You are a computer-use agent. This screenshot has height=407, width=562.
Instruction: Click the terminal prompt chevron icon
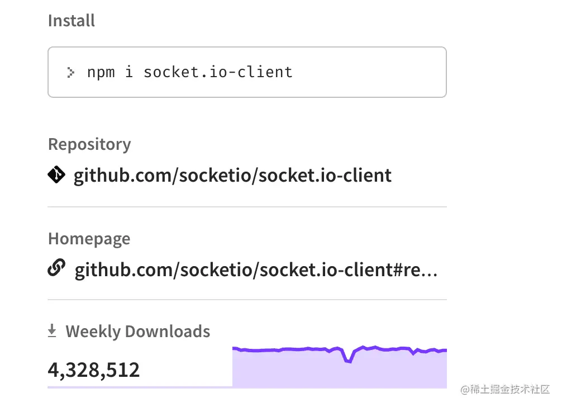pos(70,72)
